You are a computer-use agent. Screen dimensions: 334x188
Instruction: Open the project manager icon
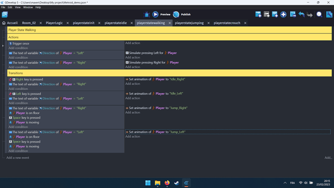click(x=5, y=15)
